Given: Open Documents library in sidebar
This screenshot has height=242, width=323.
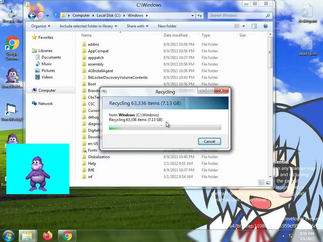Looking at the screenshot, I should pos(48,57).
